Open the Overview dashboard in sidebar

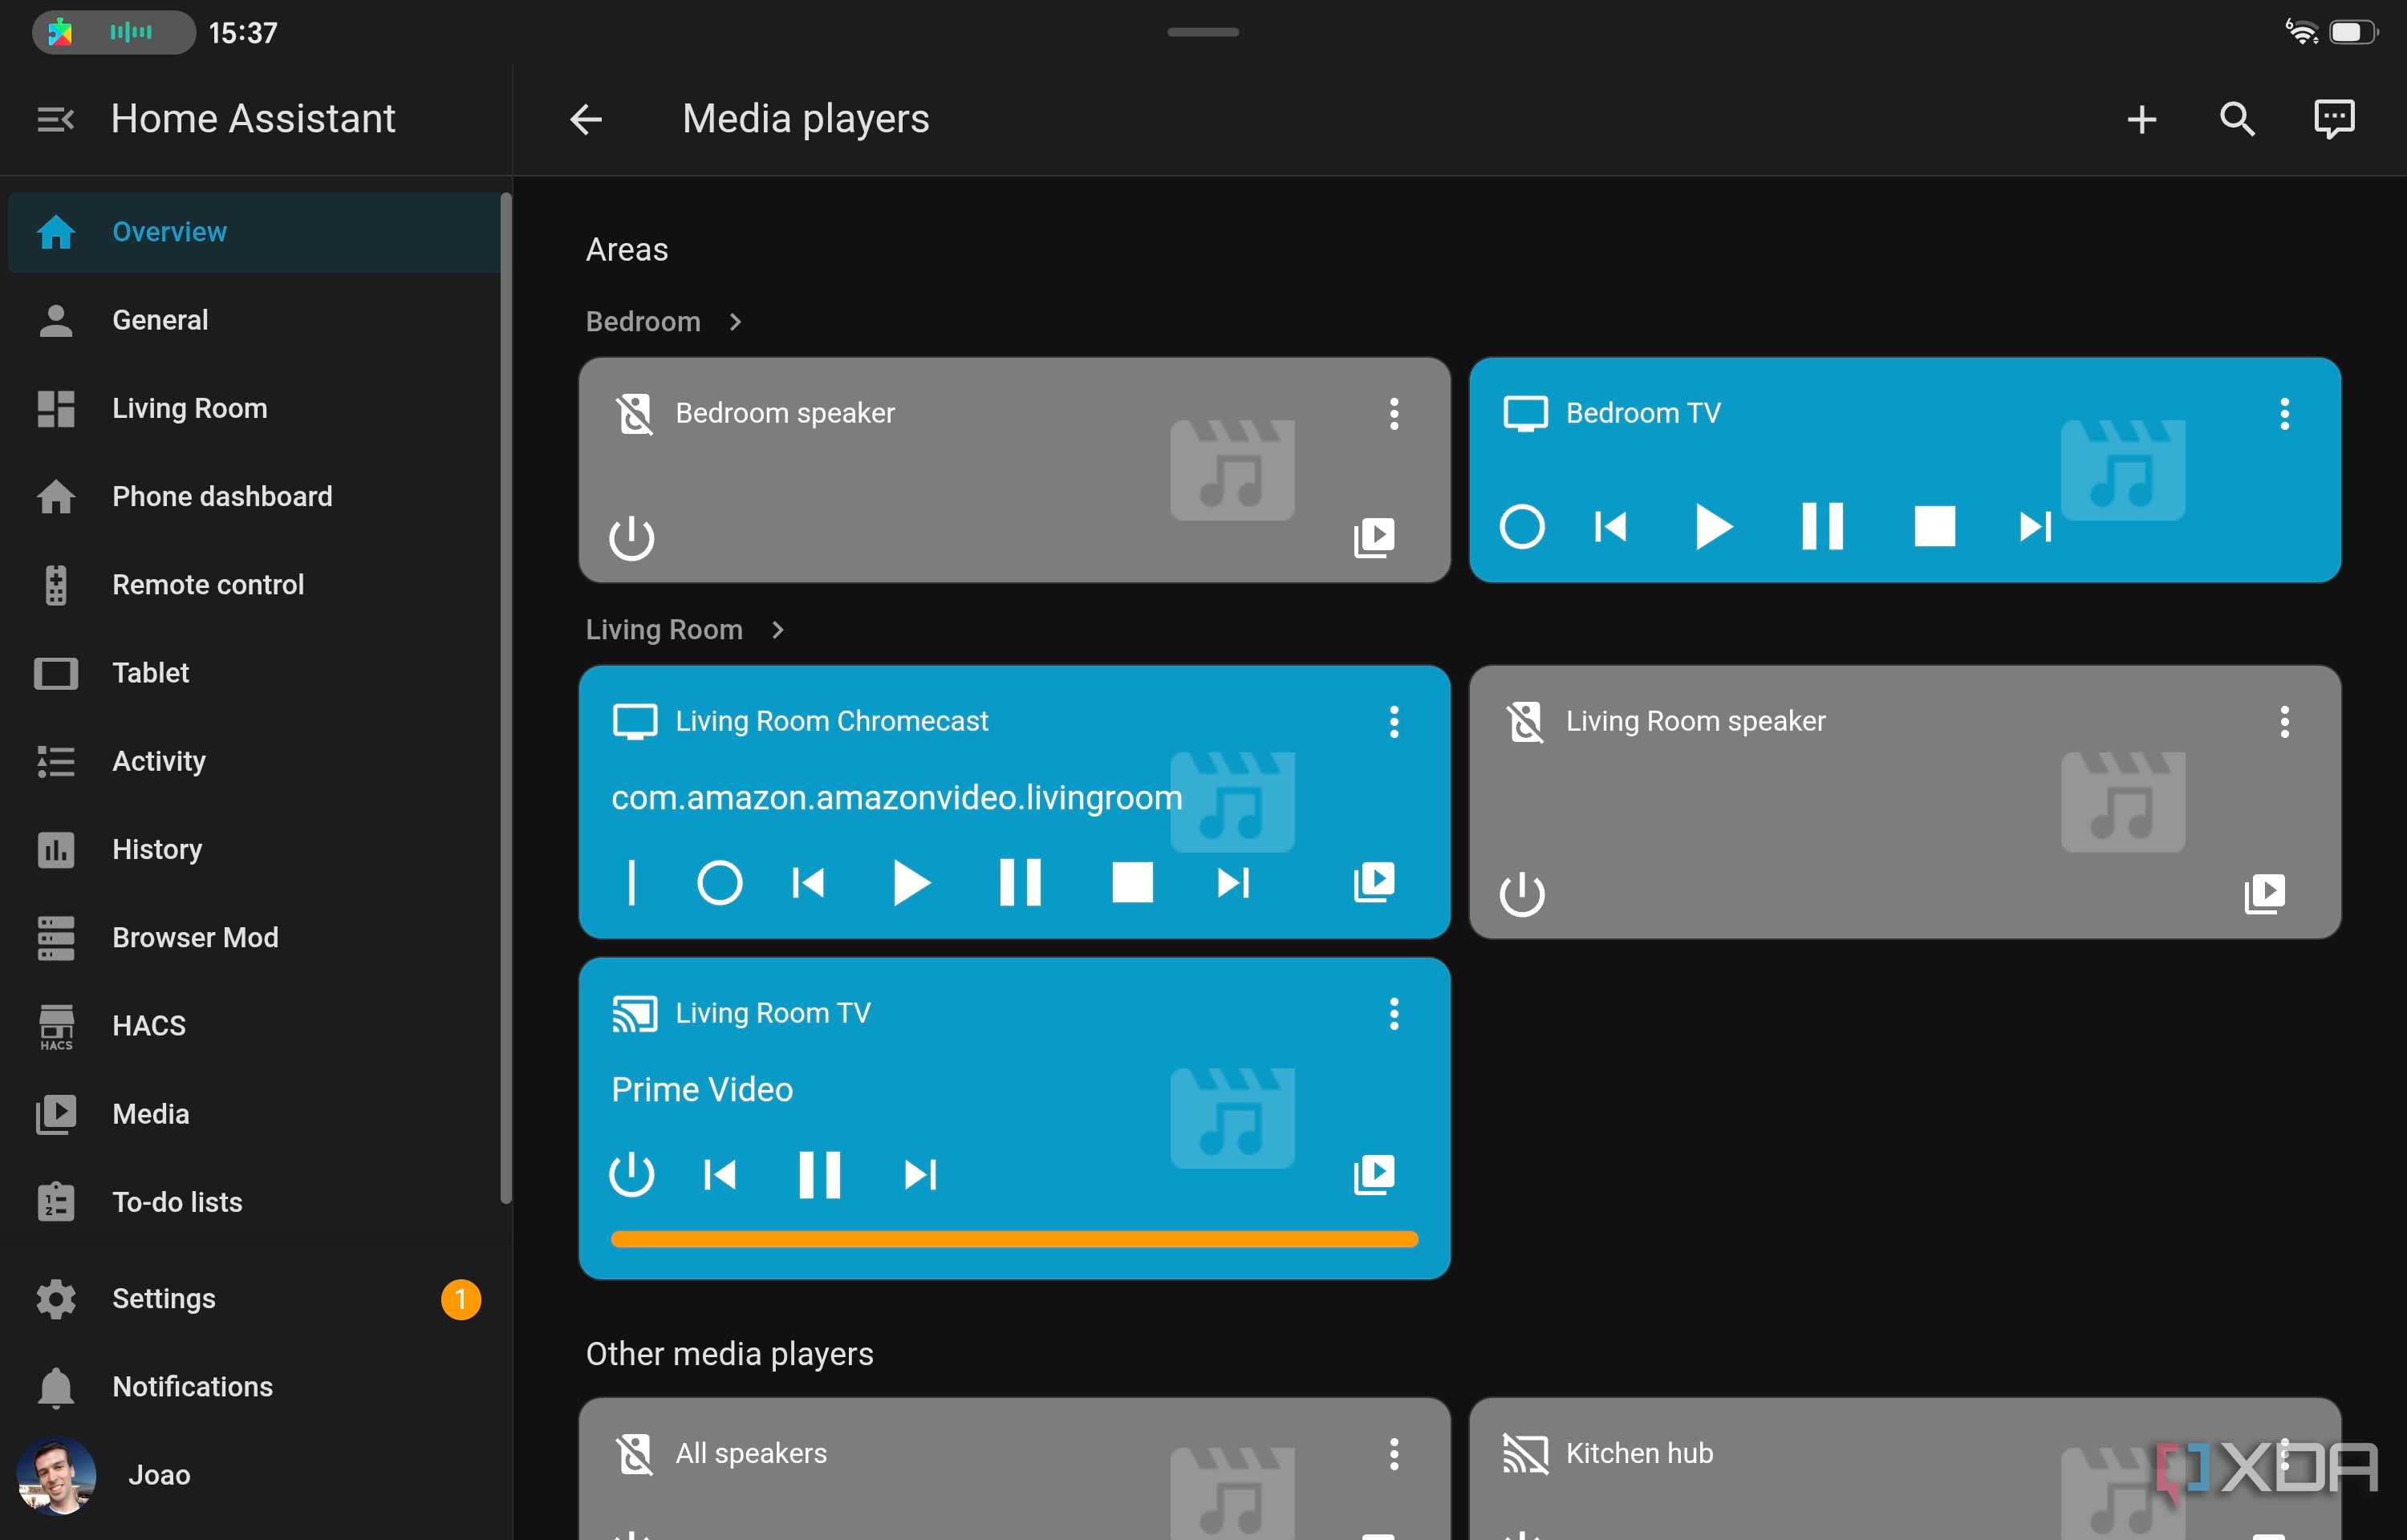[254, 232]
